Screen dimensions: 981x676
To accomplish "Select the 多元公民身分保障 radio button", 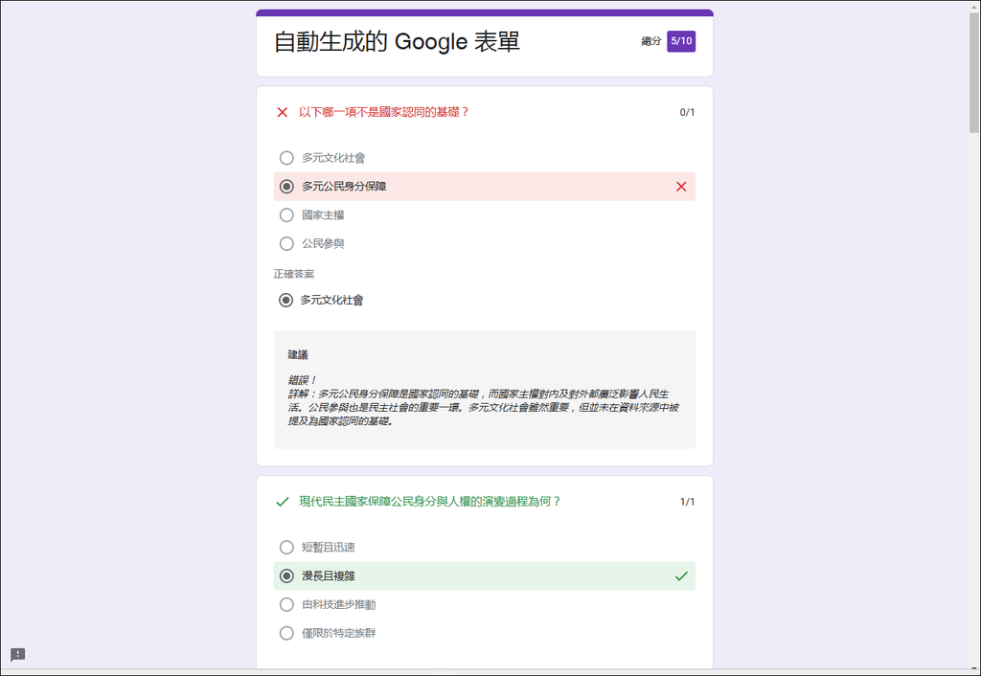I will tap(286, 187).
